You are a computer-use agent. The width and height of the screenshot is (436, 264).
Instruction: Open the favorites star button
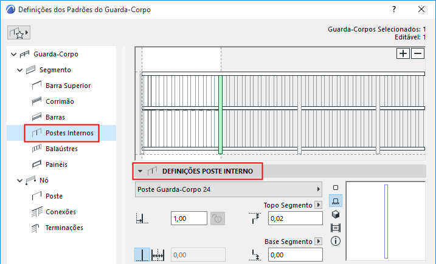coord(19,33)
